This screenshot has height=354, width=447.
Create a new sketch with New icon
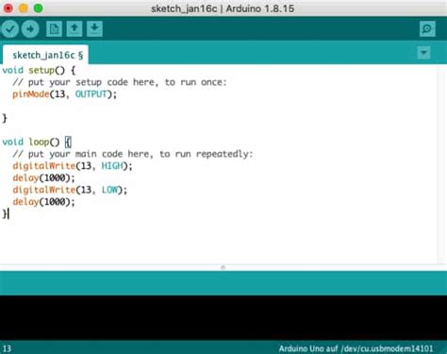click(54, 29)
